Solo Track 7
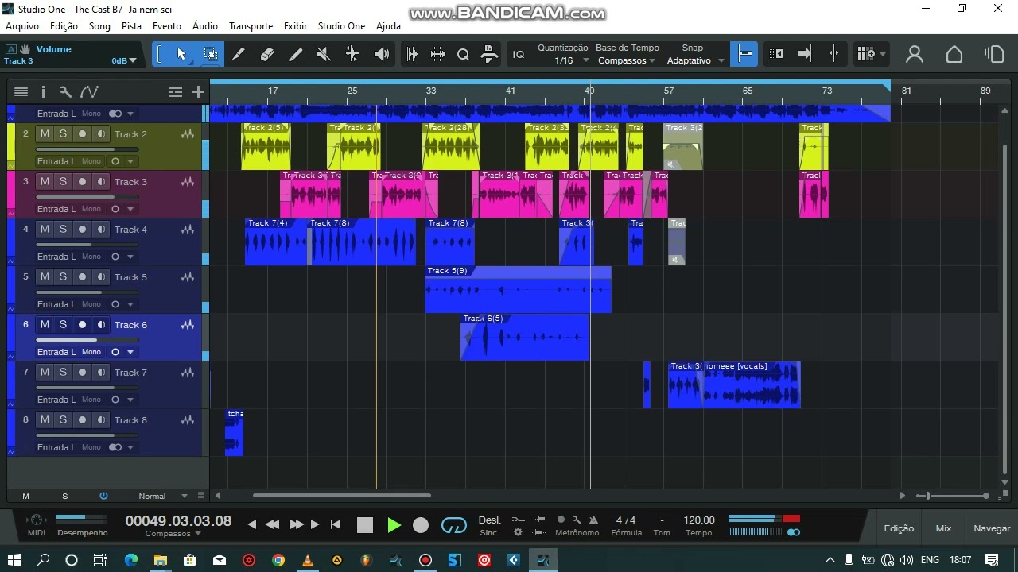1018x572 pixels. [x=63, y=372]
